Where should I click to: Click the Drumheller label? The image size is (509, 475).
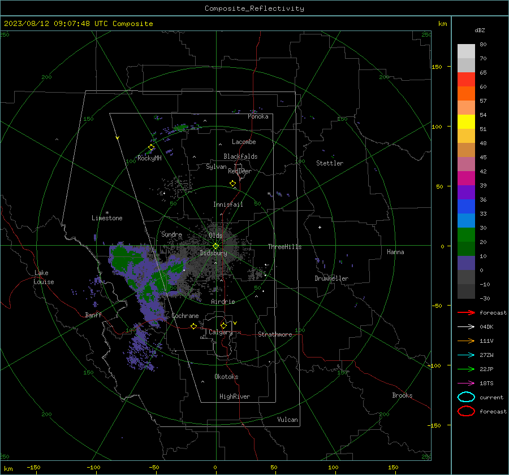point(331,278)
